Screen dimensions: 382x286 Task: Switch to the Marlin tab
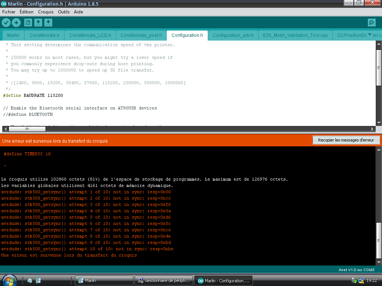(x=13, y=35)
